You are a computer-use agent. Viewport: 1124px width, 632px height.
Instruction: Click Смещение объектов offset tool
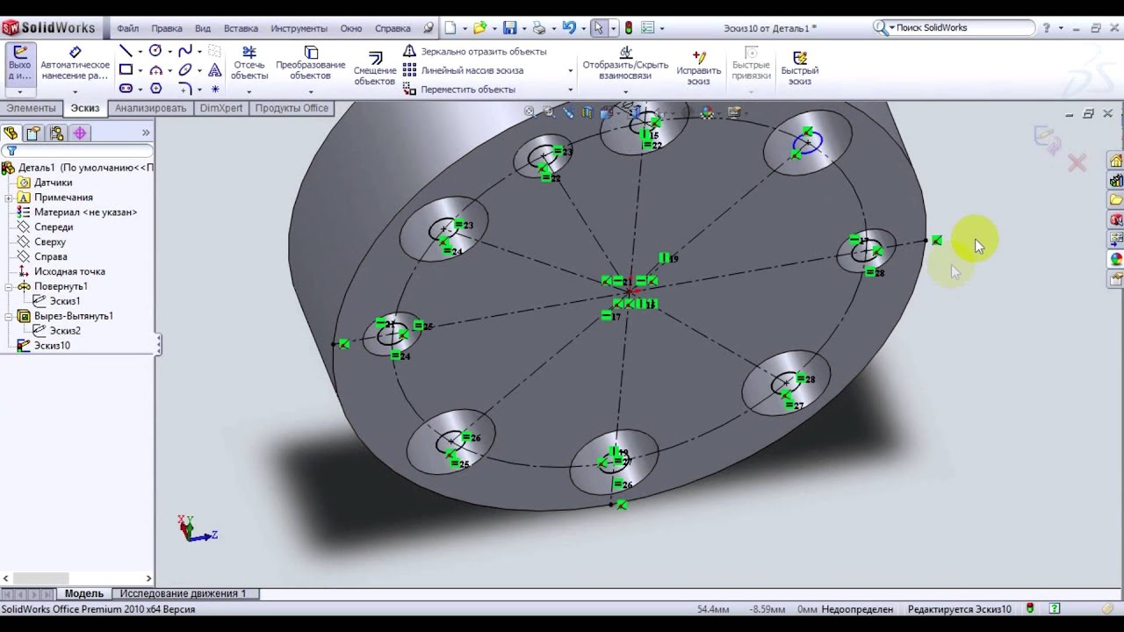pyautogui.click(x=375, y=69)
